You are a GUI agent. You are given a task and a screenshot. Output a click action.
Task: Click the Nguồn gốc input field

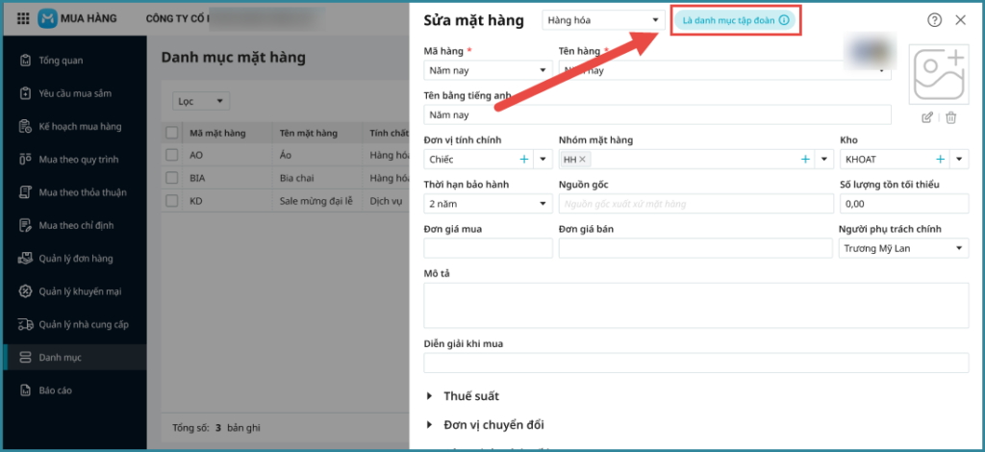pos(696,204)
